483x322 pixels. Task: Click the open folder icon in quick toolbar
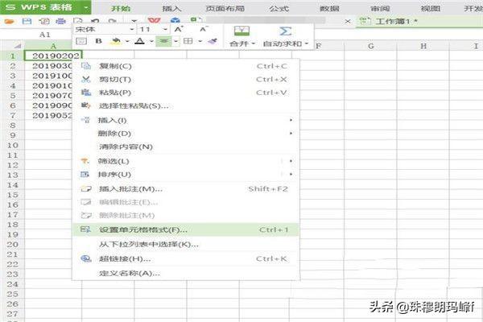[9, 21]
